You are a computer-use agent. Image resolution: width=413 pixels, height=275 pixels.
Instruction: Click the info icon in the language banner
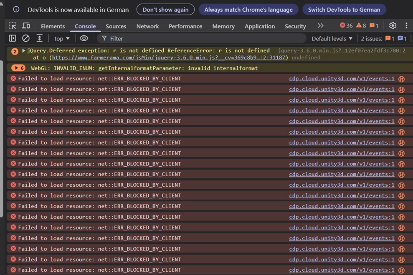tap(16, 10)
